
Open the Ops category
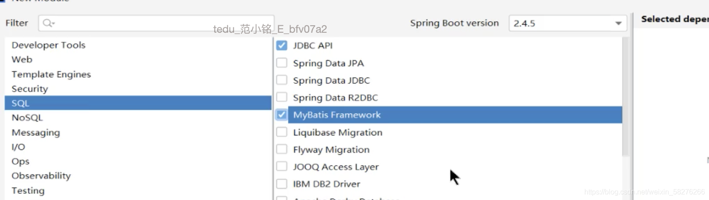point(138,161)
